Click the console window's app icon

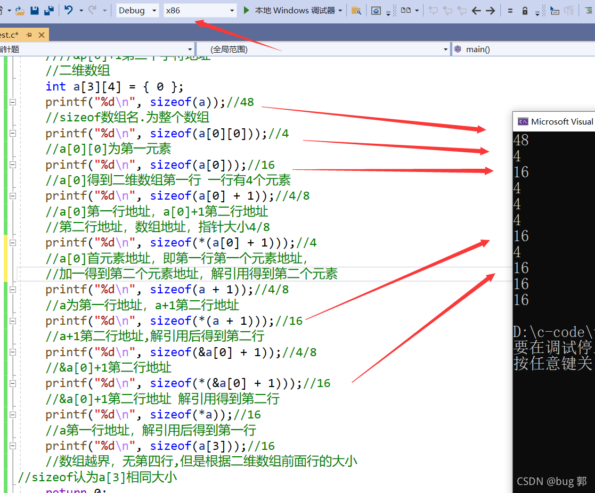tap(523, 122)
